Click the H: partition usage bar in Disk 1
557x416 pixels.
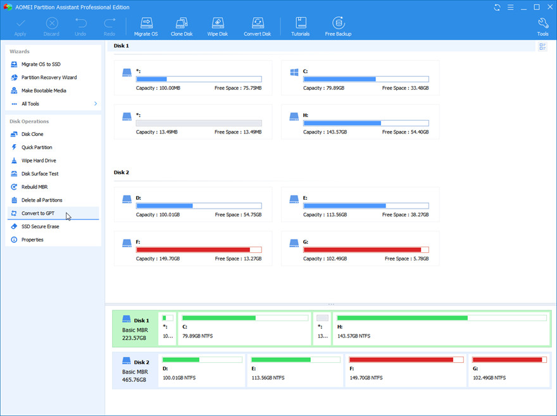click(x=366, y=123)
